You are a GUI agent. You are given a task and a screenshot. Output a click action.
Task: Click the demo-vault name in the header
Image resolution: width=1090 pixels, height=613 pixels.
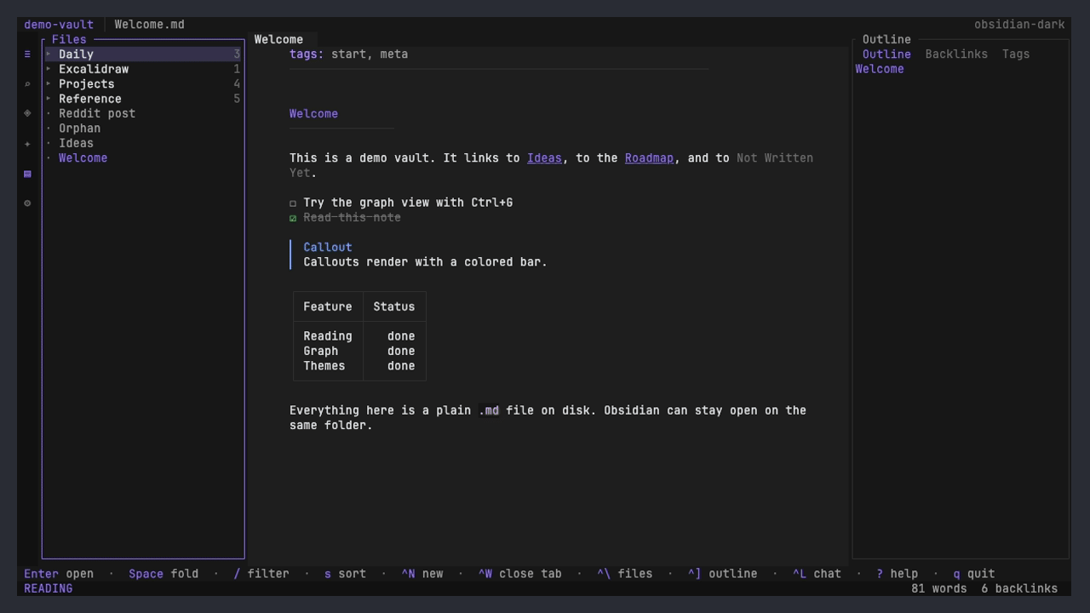pyautogui.click(x=59, y=24)
